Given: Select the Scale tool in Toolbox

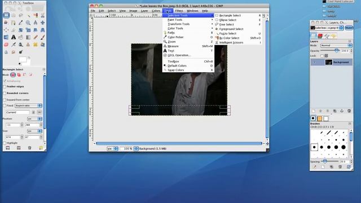Looking at the screenshot, I should 28,30.
